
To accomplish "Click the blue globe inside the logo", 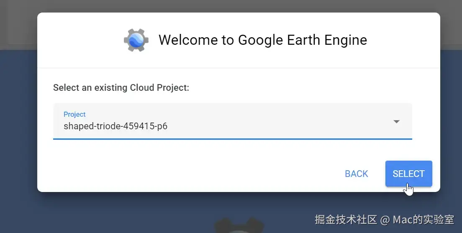I will pyautogui.click(x=136, y=41).
